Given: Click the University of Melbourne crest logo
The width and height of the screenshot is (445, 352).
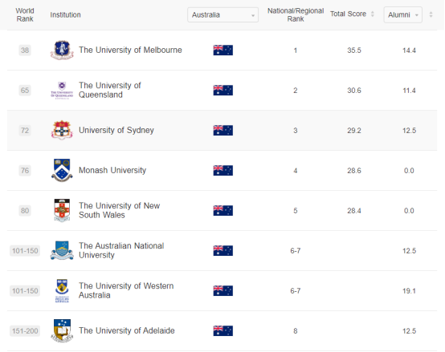Looking at the screenshot, I should [x=62, y=51].
